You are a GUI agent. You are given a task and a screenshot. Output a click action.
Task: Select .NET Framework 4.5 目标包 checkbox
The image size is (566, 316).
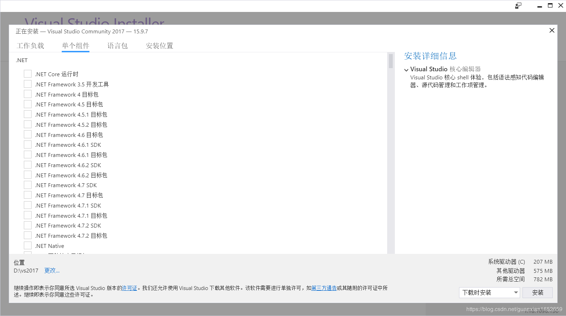[28, 104]
